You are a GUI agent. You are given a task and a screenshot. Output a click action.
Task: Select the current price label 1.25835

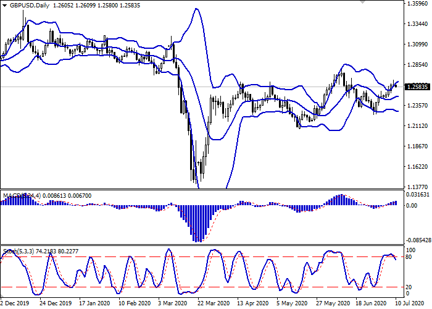click(x=417, y=87)
